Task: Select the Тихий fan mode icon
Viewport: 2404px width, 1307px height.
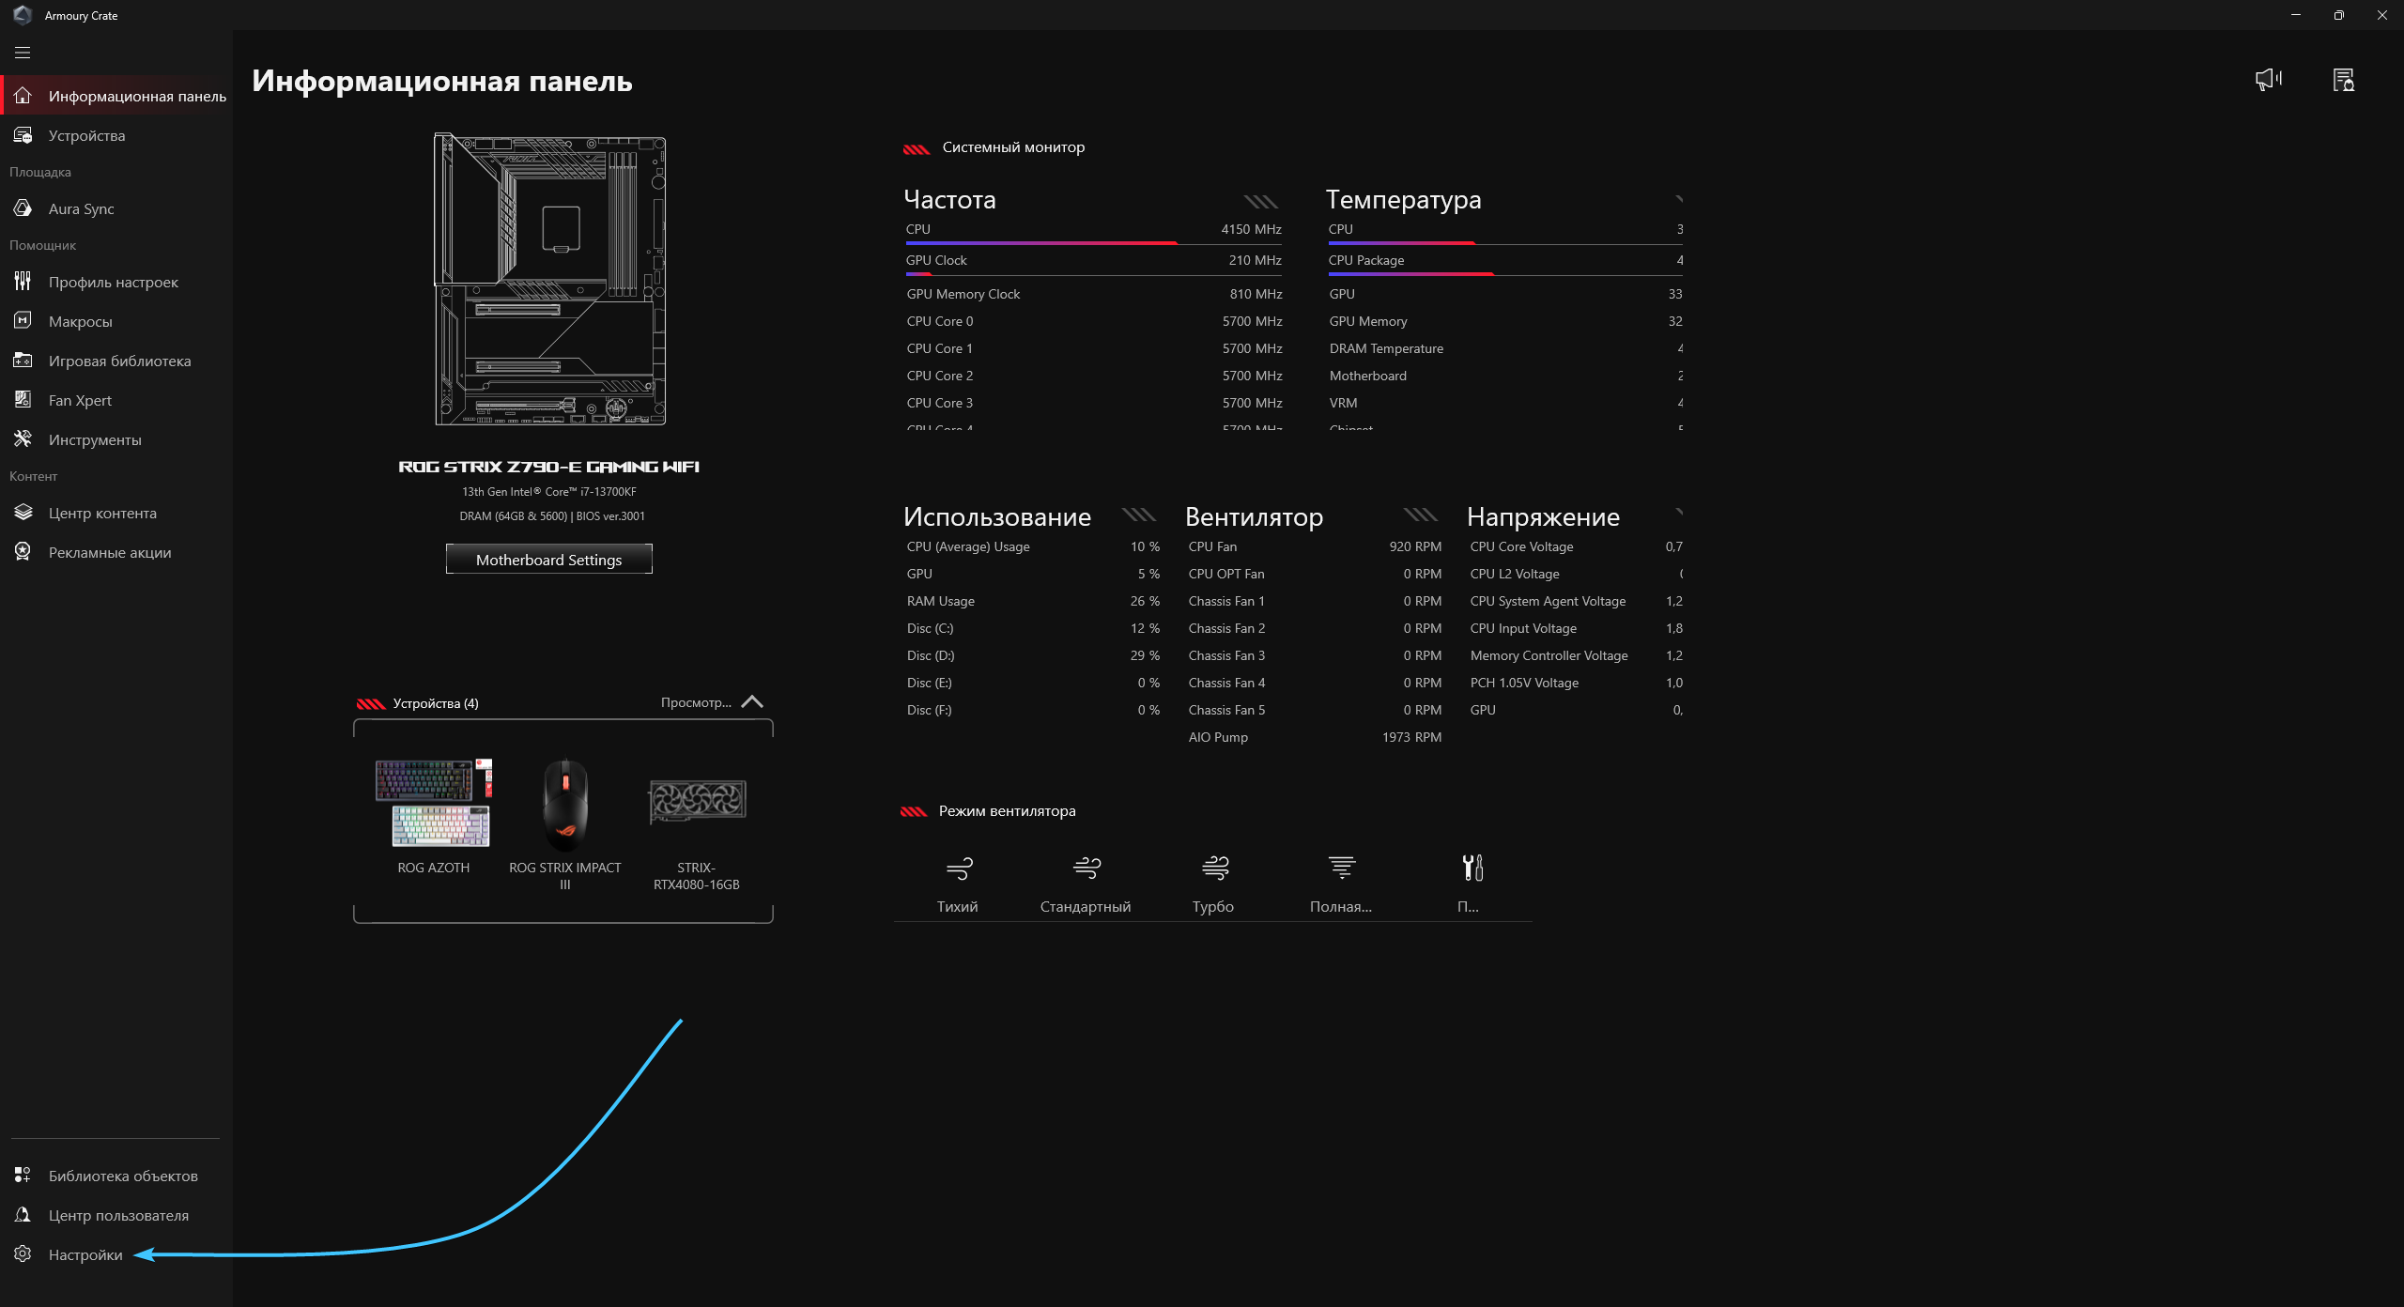Action: pos(959,869)
